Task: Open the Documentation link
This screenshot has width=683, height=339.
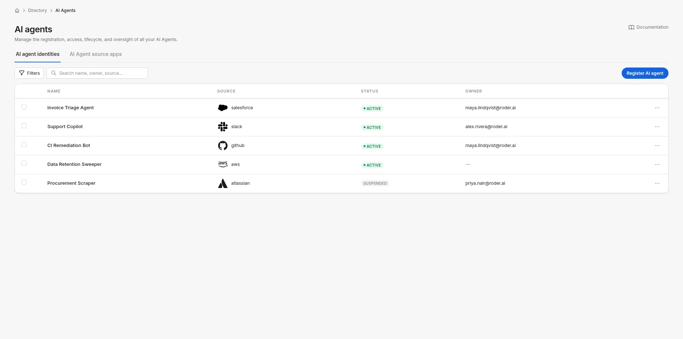Action: [649, 27]
